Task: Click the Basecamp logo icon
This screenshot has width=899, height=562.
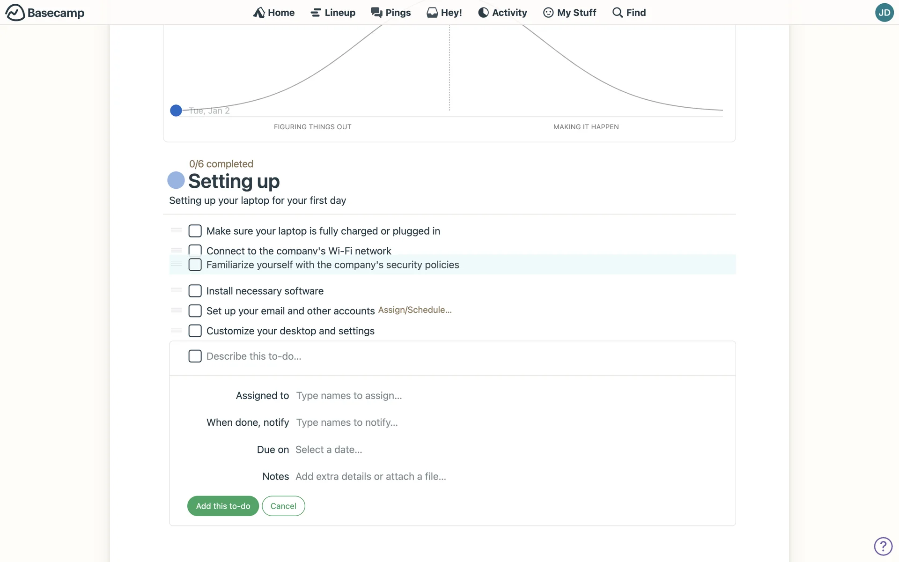Action: coord(15,13)
